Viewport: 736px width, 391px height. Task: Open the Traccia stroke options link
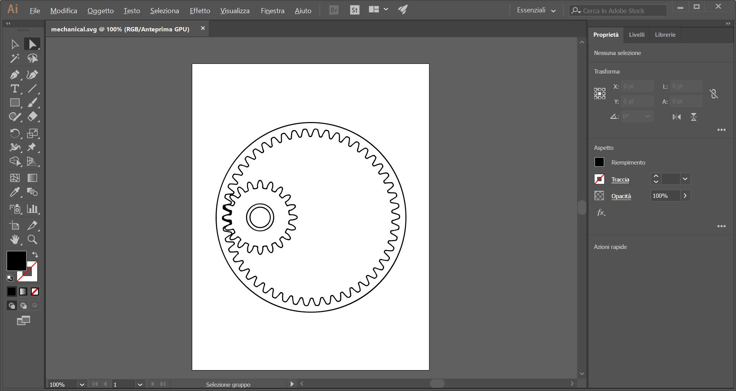(620, 180)
